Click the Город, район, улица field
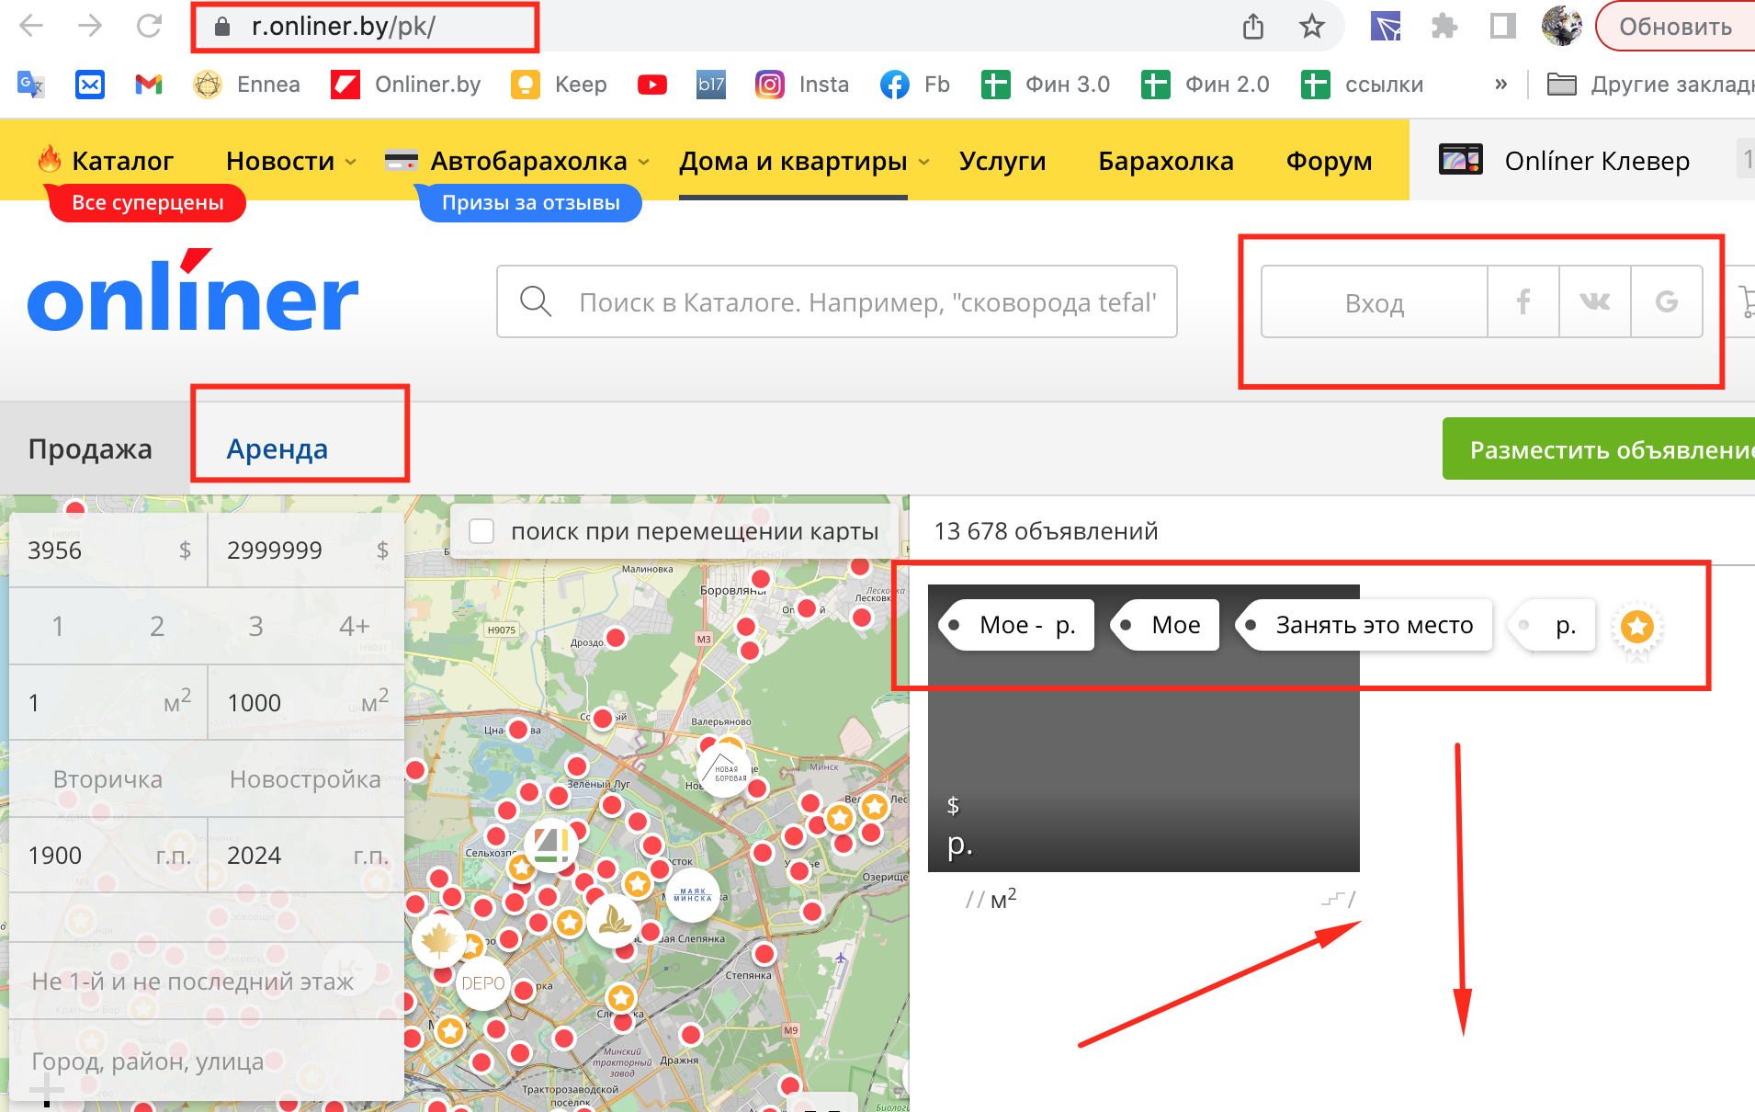 [x=206, y=1061]
